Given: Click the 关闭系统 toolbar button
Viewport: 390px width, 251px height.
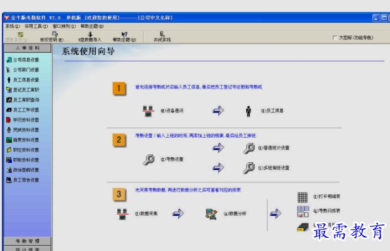Looking at the screenshot, I should [x=162, y=36].
